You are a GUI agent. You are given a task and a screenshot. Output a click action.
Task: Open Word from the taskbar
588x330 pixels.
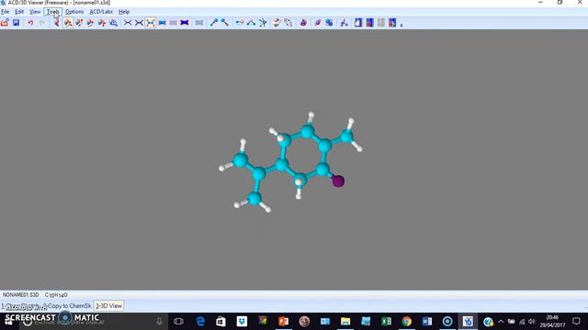[426, 322]
